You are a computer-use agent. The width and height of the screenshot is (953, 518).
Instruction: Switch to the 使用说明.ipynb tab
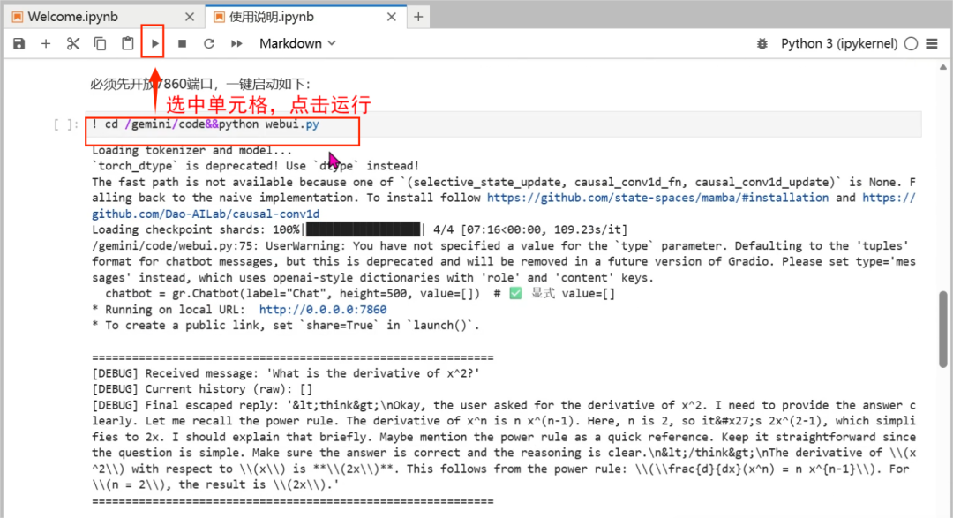pyautogui.click(x=305, y=17)
